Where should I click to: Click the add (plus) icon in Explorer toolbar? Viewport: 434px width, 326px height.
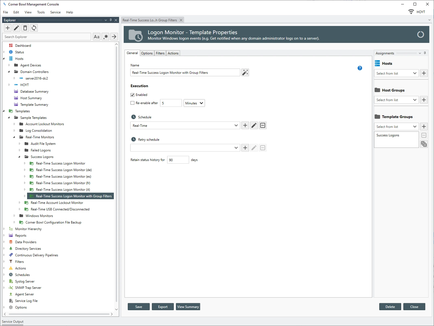click(x=8, y=28)
